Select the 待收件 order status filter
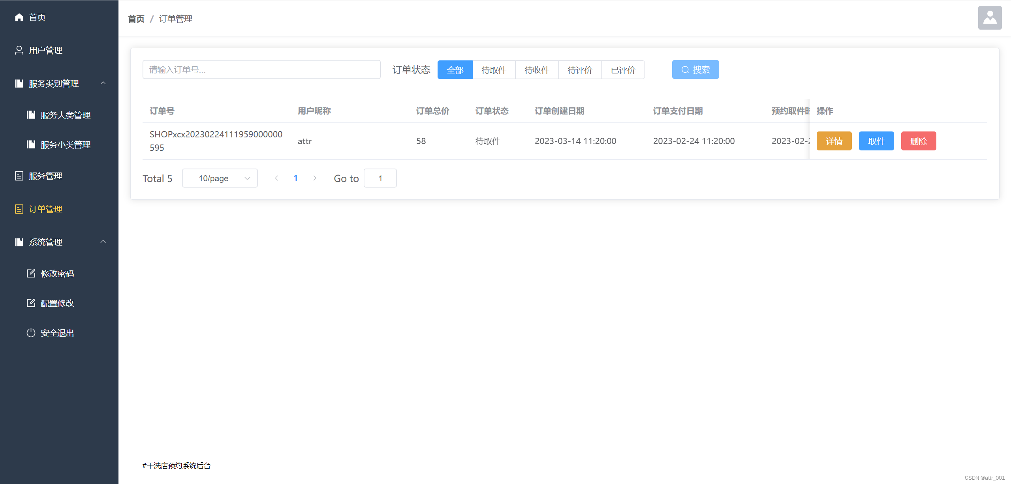 [x=537, y=70]
